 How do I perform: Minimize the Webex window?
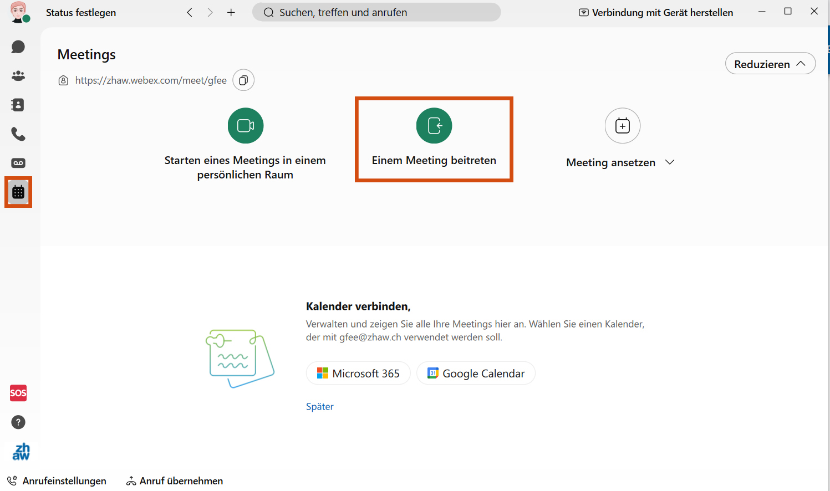click(x=762, y=12)
